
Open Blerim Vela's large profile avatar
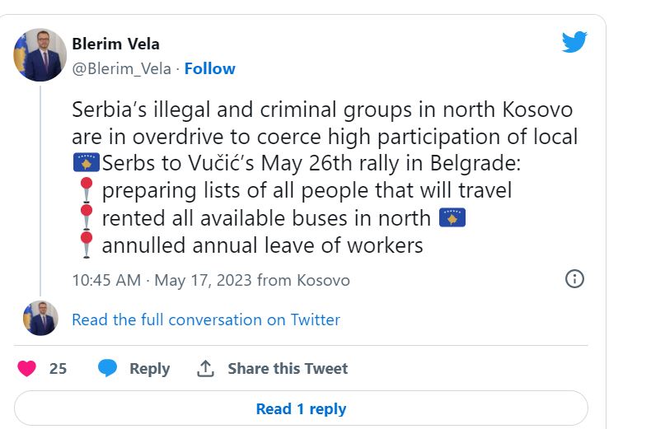40,55
